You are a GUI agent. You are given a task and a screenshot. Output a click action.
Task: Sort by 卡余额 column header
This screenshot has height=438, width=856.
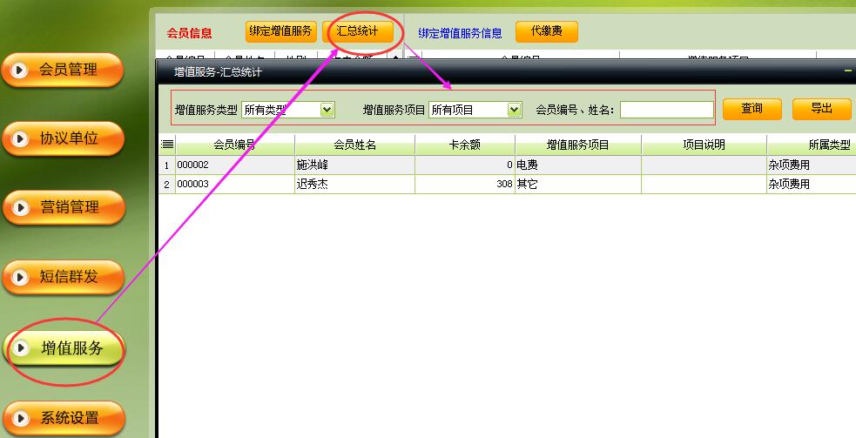click(465, 145)
